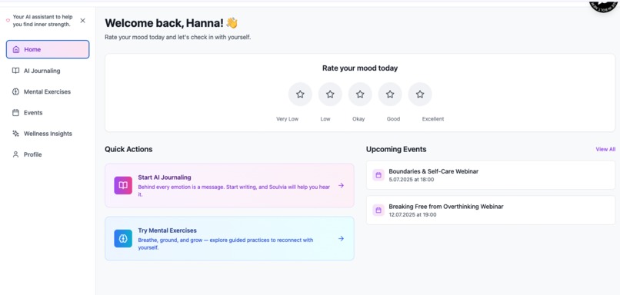This screenshot has width=620, height=295.
Task: Click the "Welcome back, Hanna!" heading
Action: (164, 23)
